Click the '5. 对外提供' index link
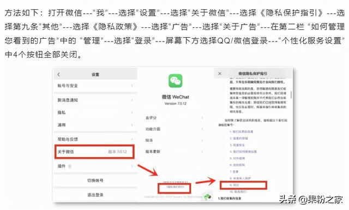The height and width of the screenshot is (210, 349). click(237, 158)
